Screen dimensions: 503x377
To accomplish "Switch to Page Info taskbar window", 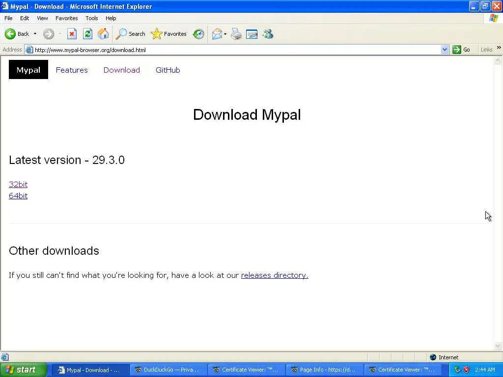I will point(325,370).
